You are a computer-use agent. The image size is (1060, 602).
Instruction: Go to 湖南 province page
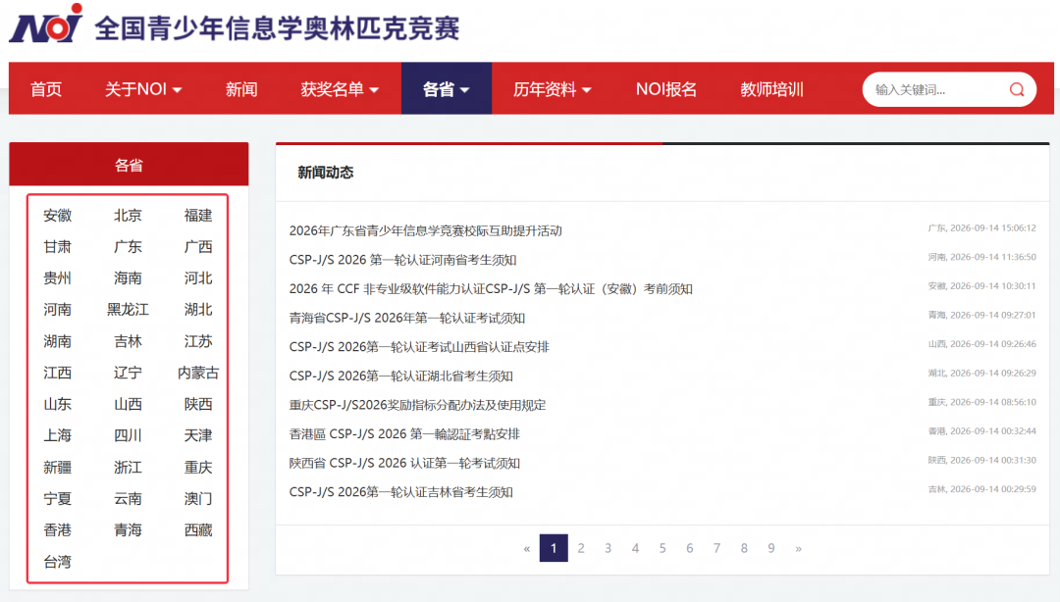[58, 341]
